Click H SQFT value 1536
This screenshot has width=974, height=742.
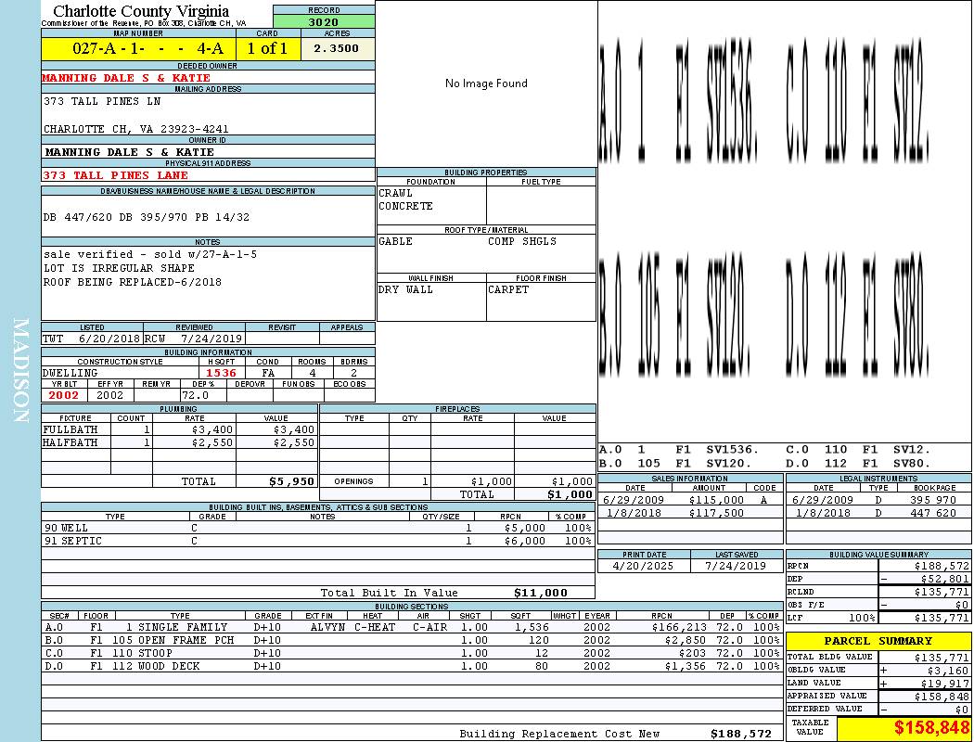point(221,373)
